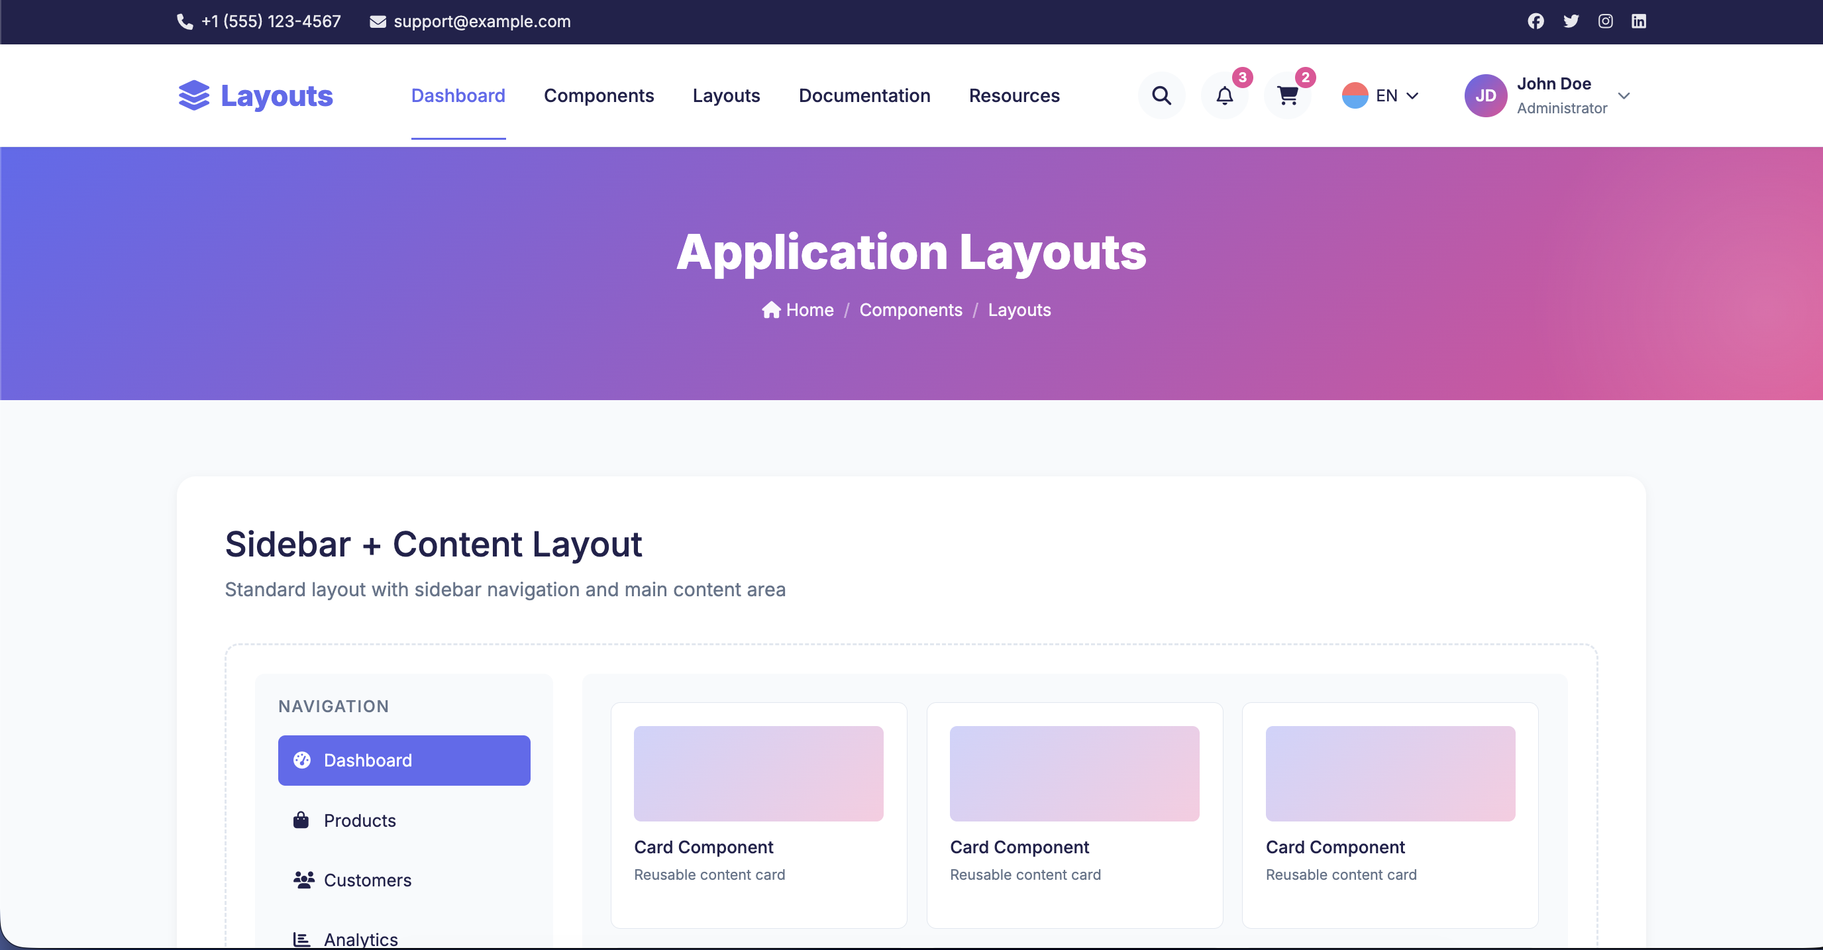Click the Application Layouts hero title

click(911, 252)
